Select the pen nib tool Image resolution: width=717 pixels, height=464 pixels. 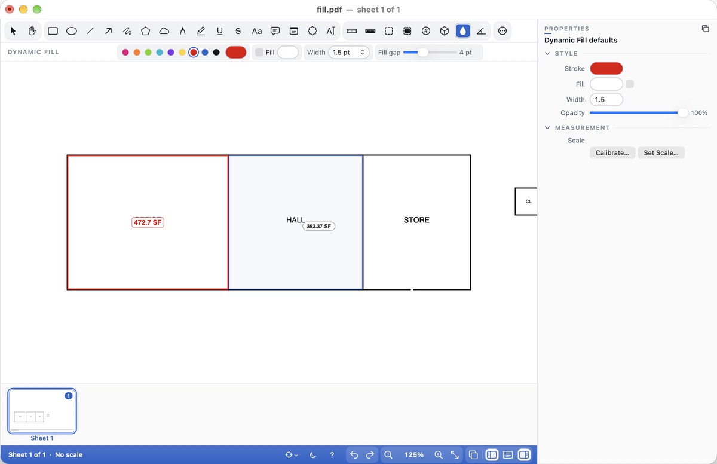[x=183, y=30]
